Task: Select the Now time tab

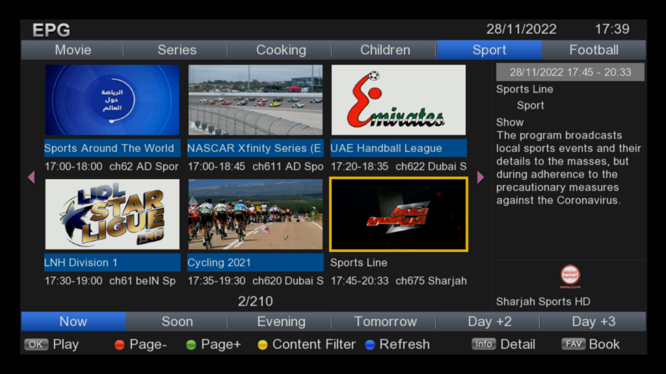Action: pos(73,321)
